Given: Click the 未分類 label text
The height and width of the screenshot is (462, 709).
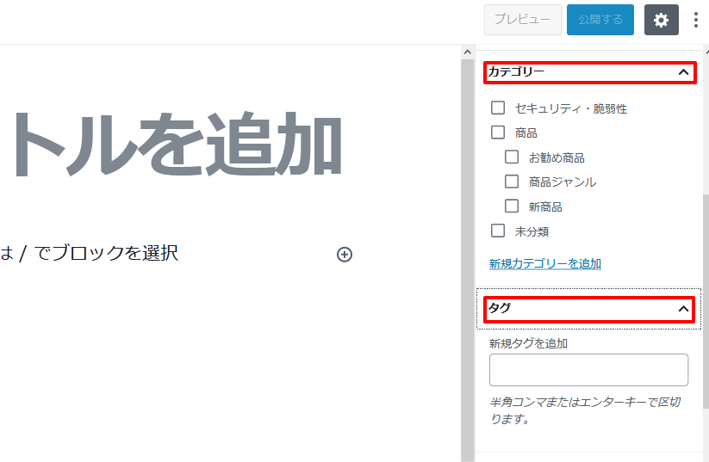Looking at the screenshot, I should coord(532,231).
